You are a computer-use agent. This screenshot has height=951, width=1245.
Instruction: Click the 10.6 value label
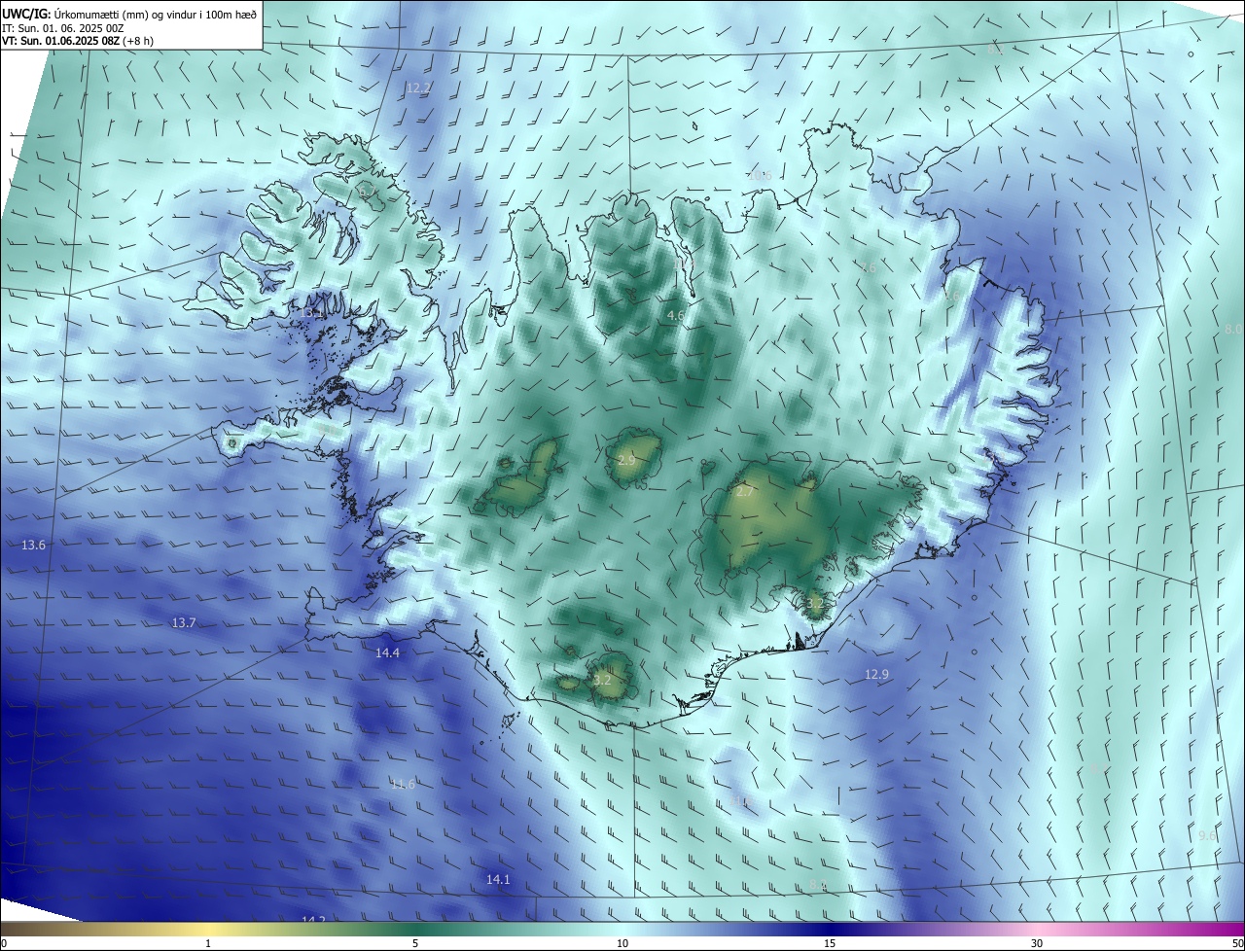point(760,176)
